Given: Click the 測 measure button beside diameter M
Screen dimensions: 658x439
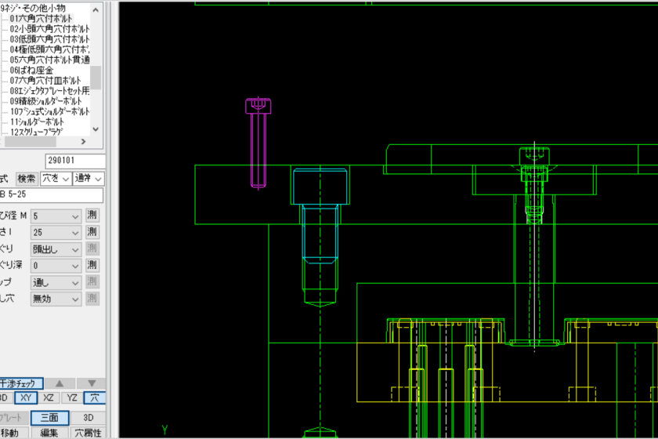Looking at the screenshot, I should [x=92, y=216].
